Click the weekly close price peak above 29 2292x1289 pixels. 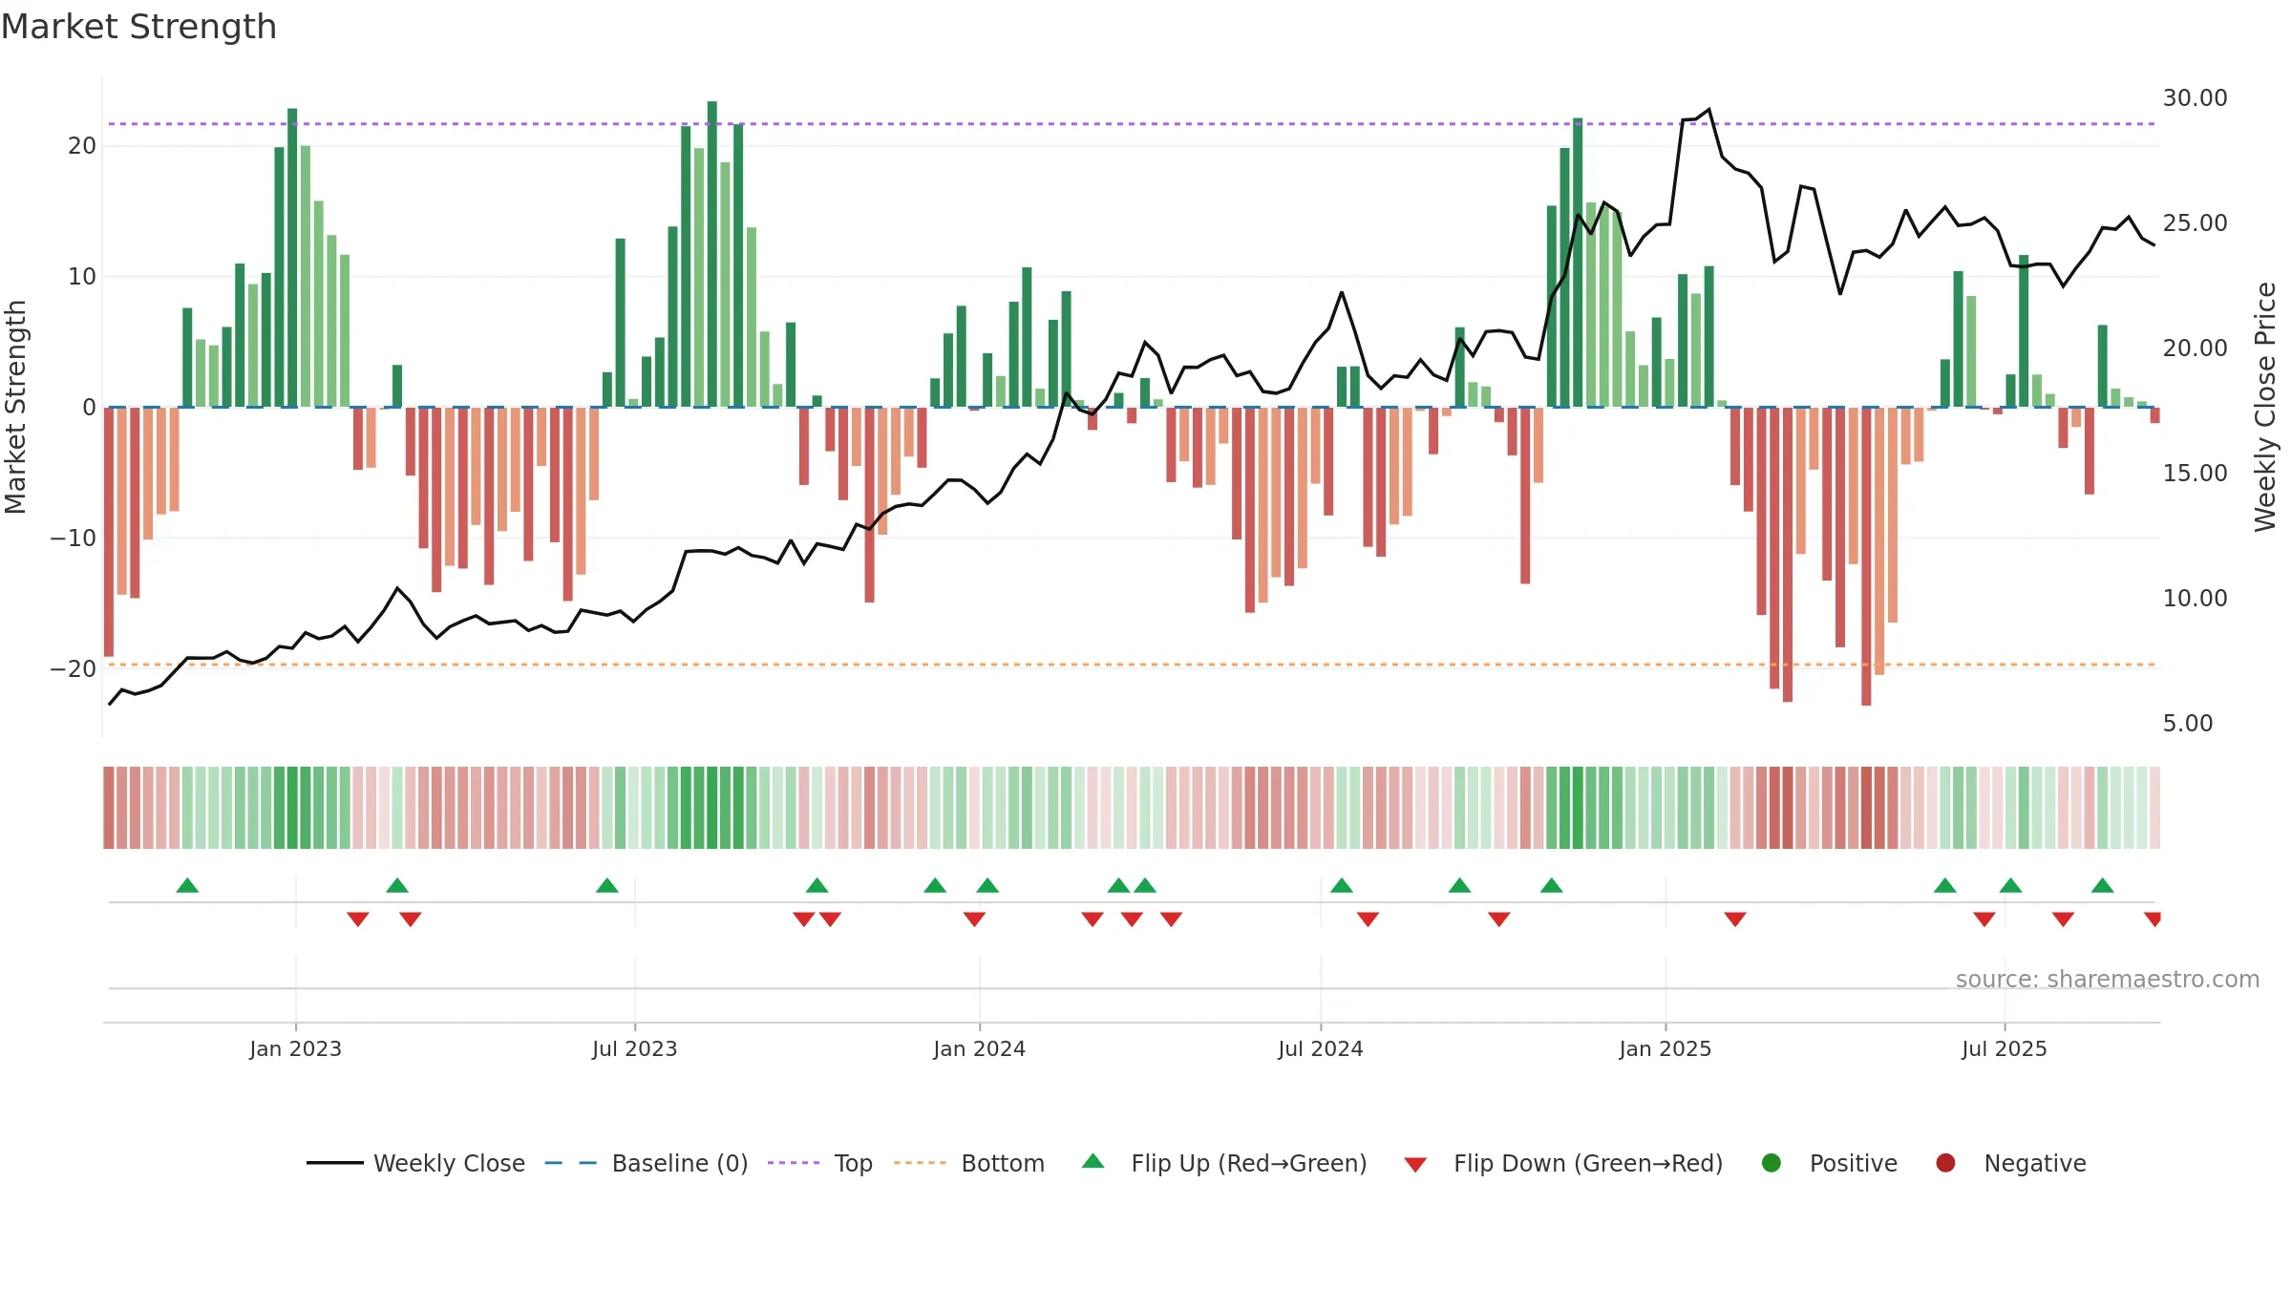(1708, 110)
